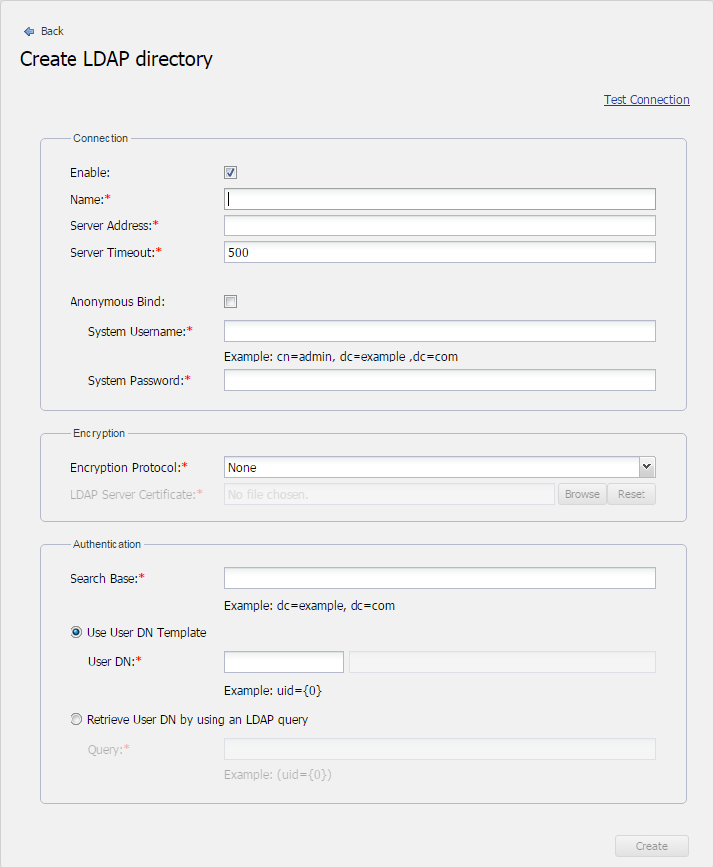Click the Name input field
The width and height of the screenshot is (714, 867).
pos(440,199)
